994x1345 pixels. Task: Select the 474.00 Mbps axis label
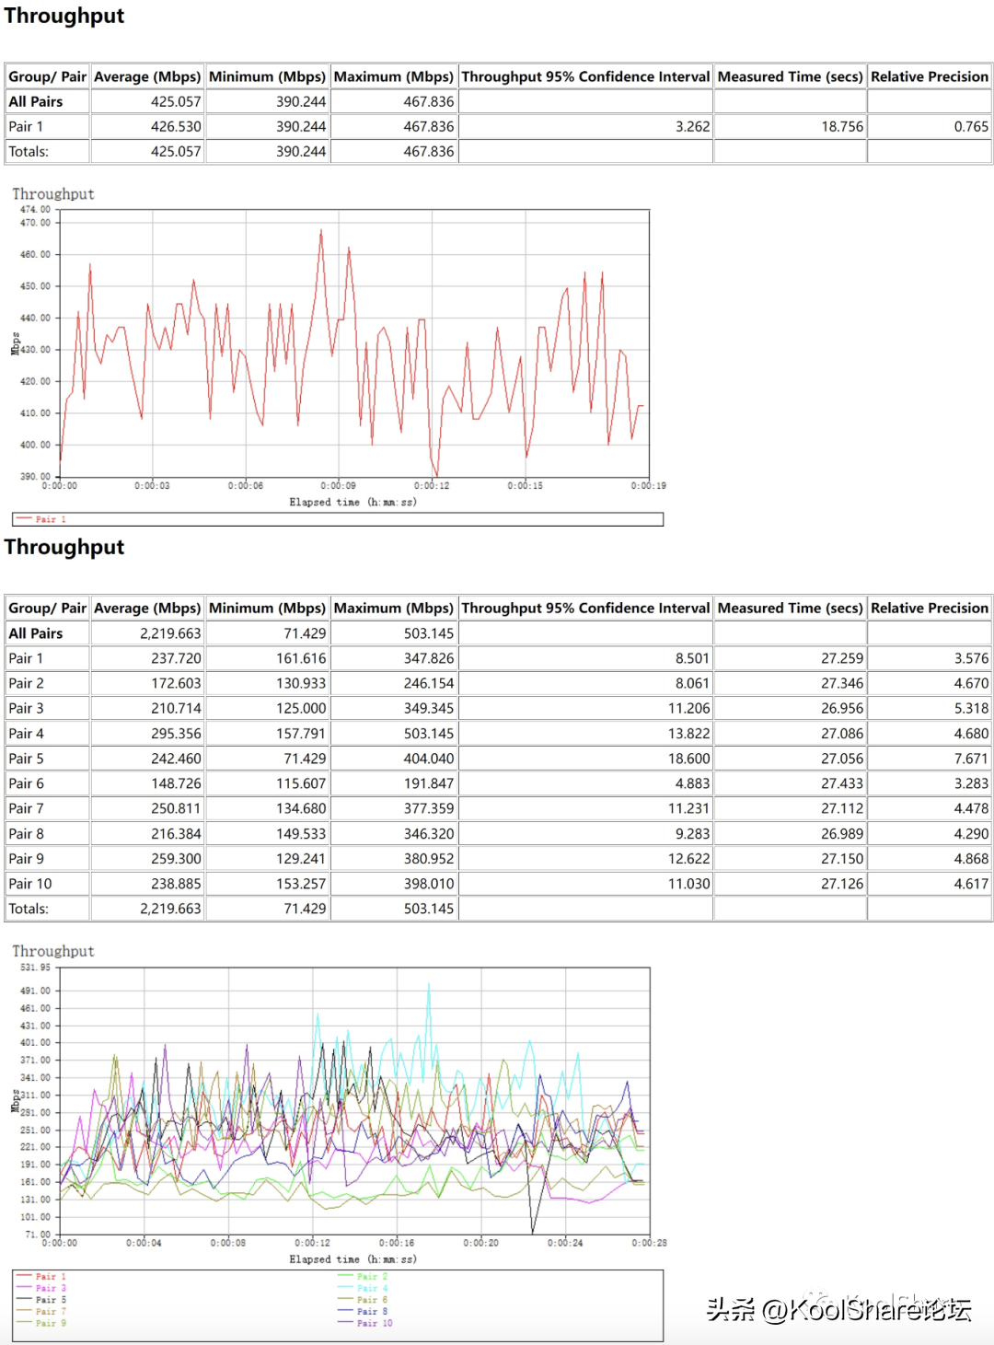pos(35,210)
